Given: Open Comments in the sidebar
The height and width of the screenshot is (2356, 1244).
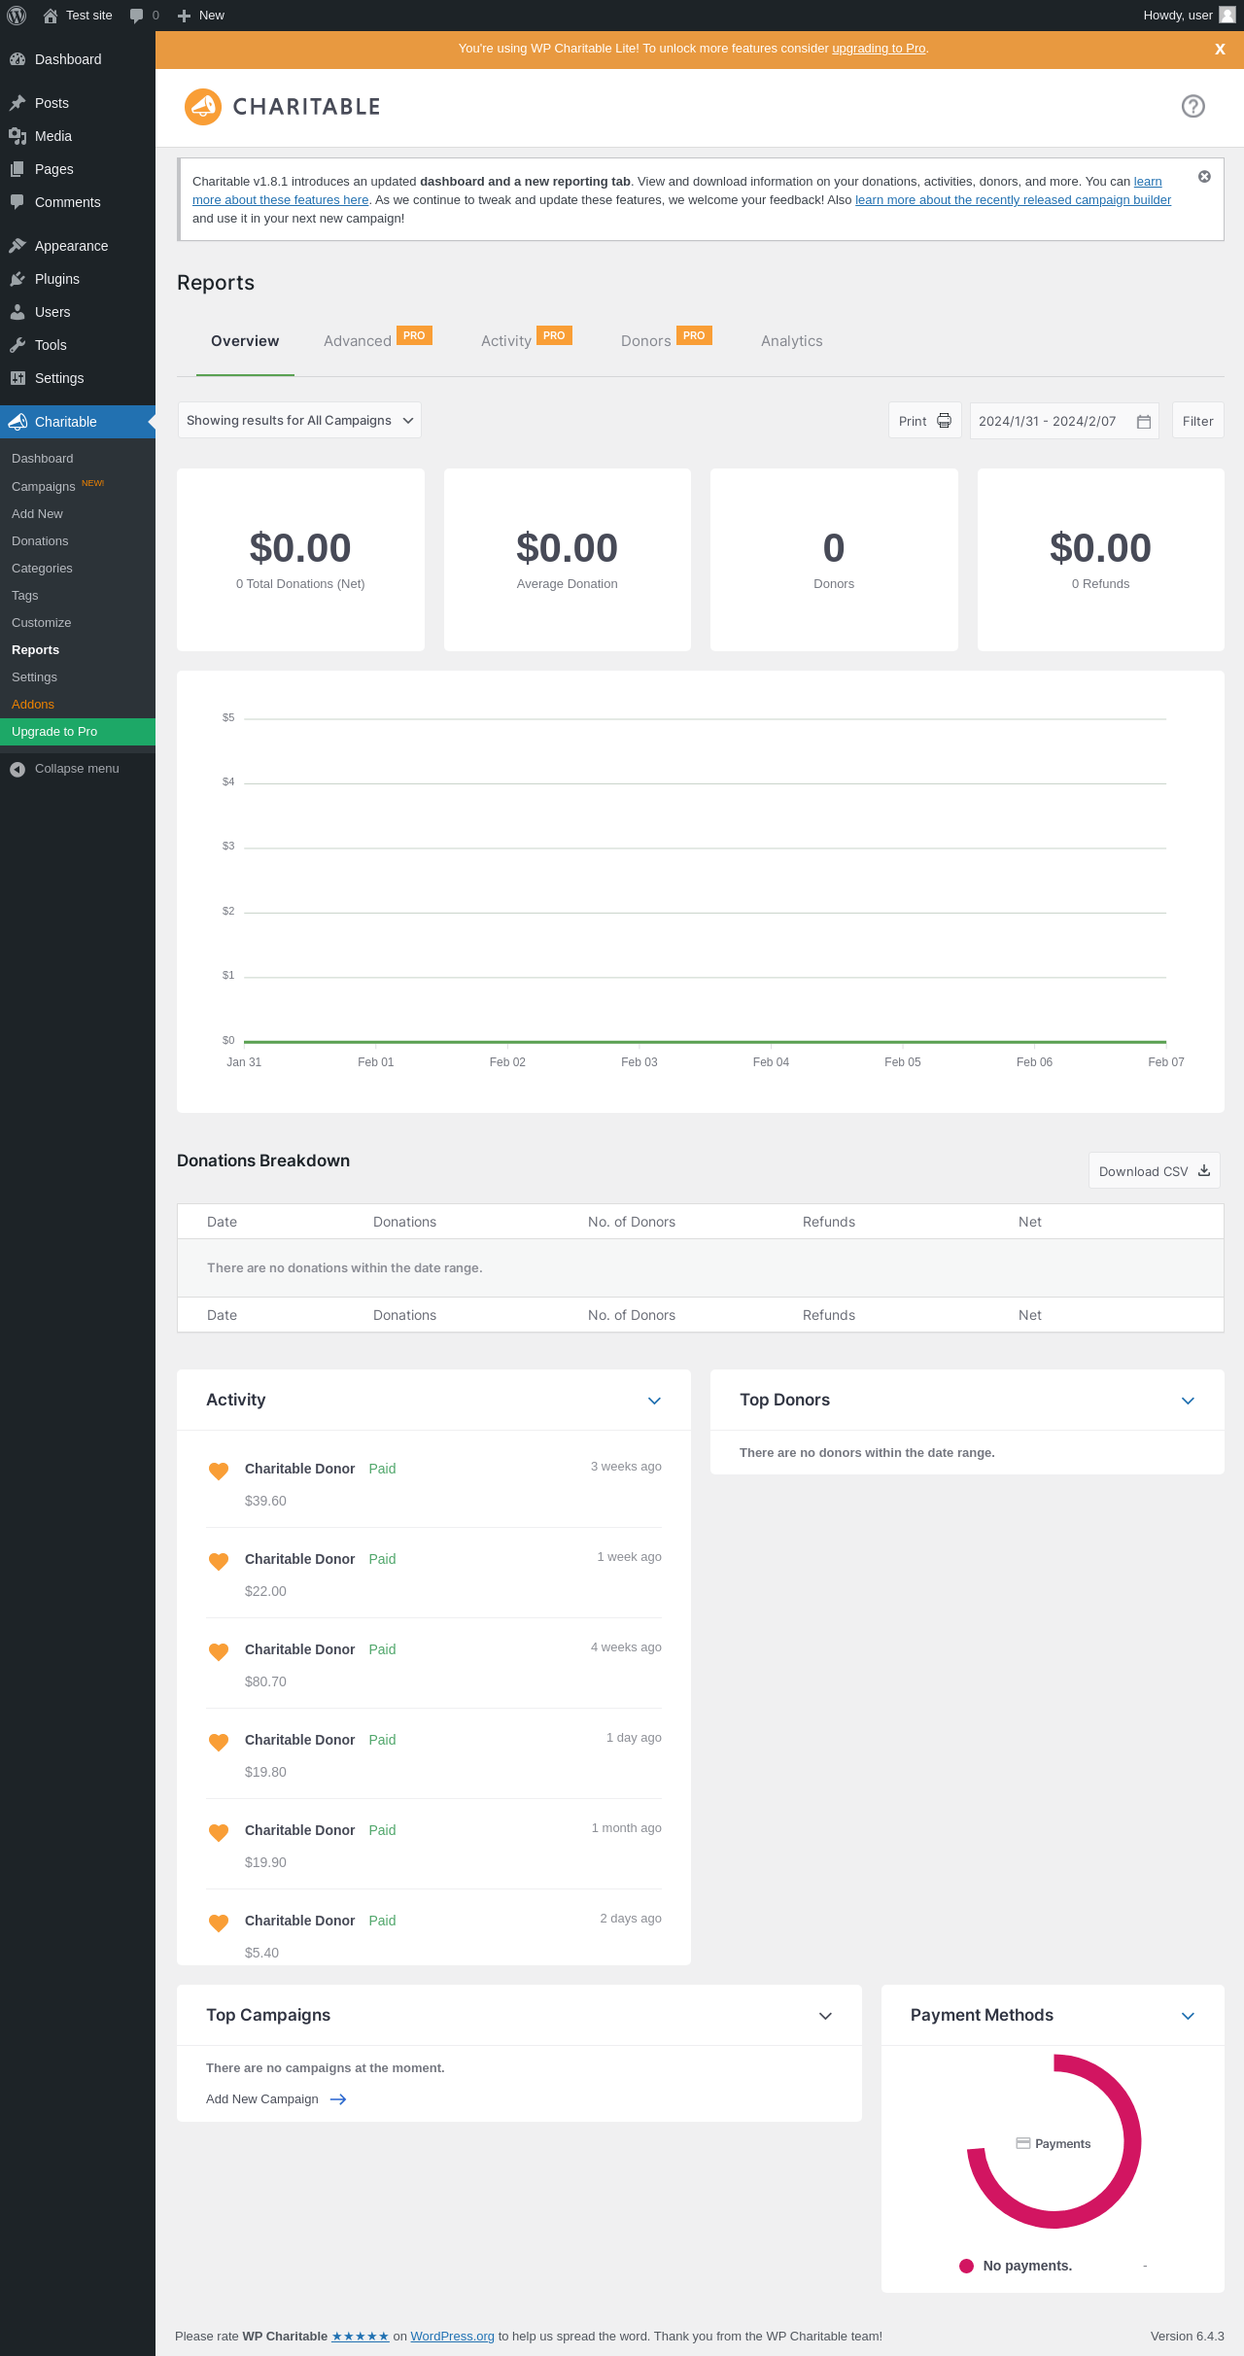Looking at the screenshot, I should pos(78,202).
